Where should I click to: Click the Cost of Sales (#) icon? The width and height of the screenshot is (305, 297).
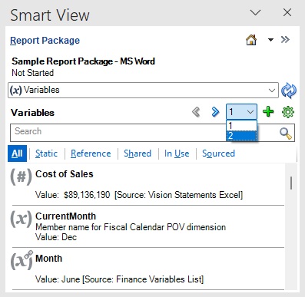click(21, 177)
